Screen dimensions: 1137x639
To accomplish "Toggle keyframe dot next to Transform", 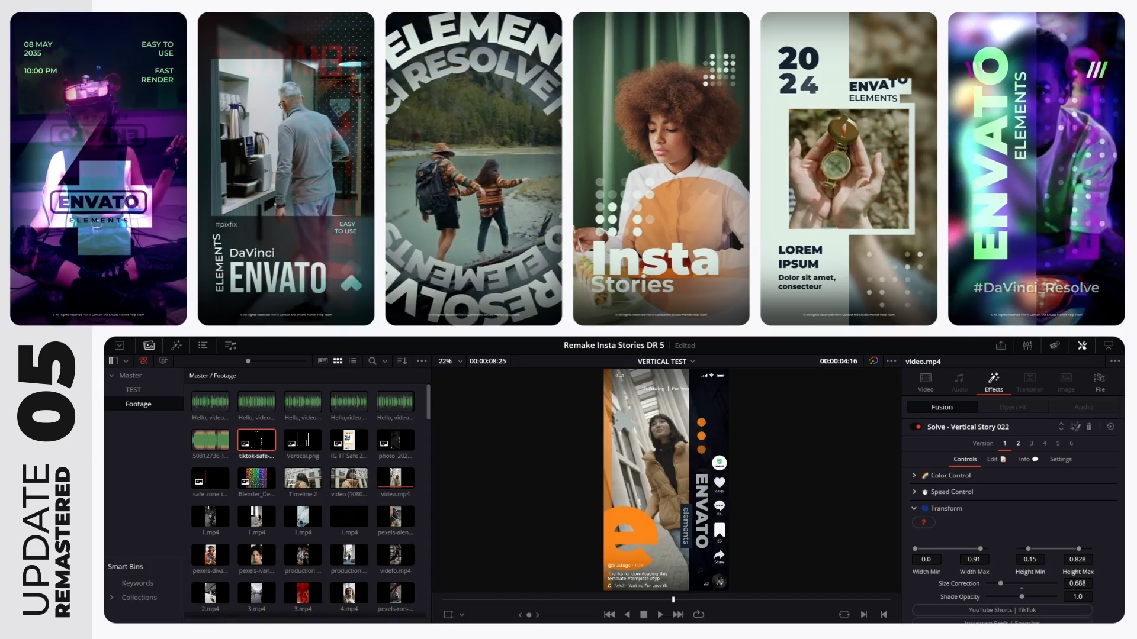I will [x=924, y=508].
